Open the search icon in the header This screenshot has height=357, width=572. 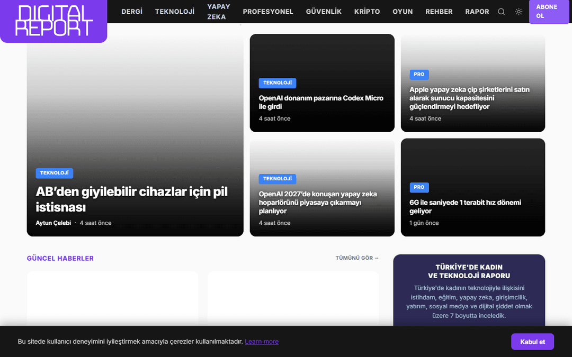point(501,12)
